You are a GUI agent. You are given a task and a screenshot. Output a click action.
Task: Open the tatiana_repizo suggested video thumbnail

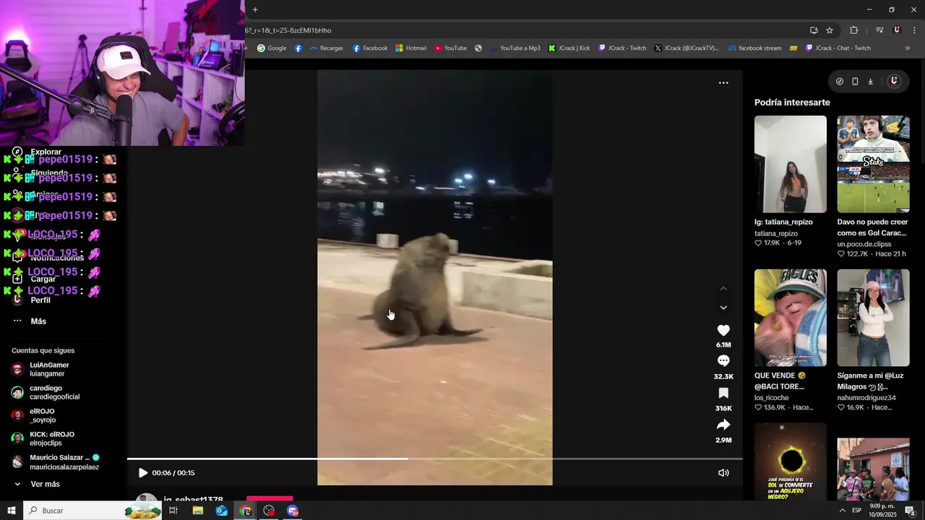791,164
